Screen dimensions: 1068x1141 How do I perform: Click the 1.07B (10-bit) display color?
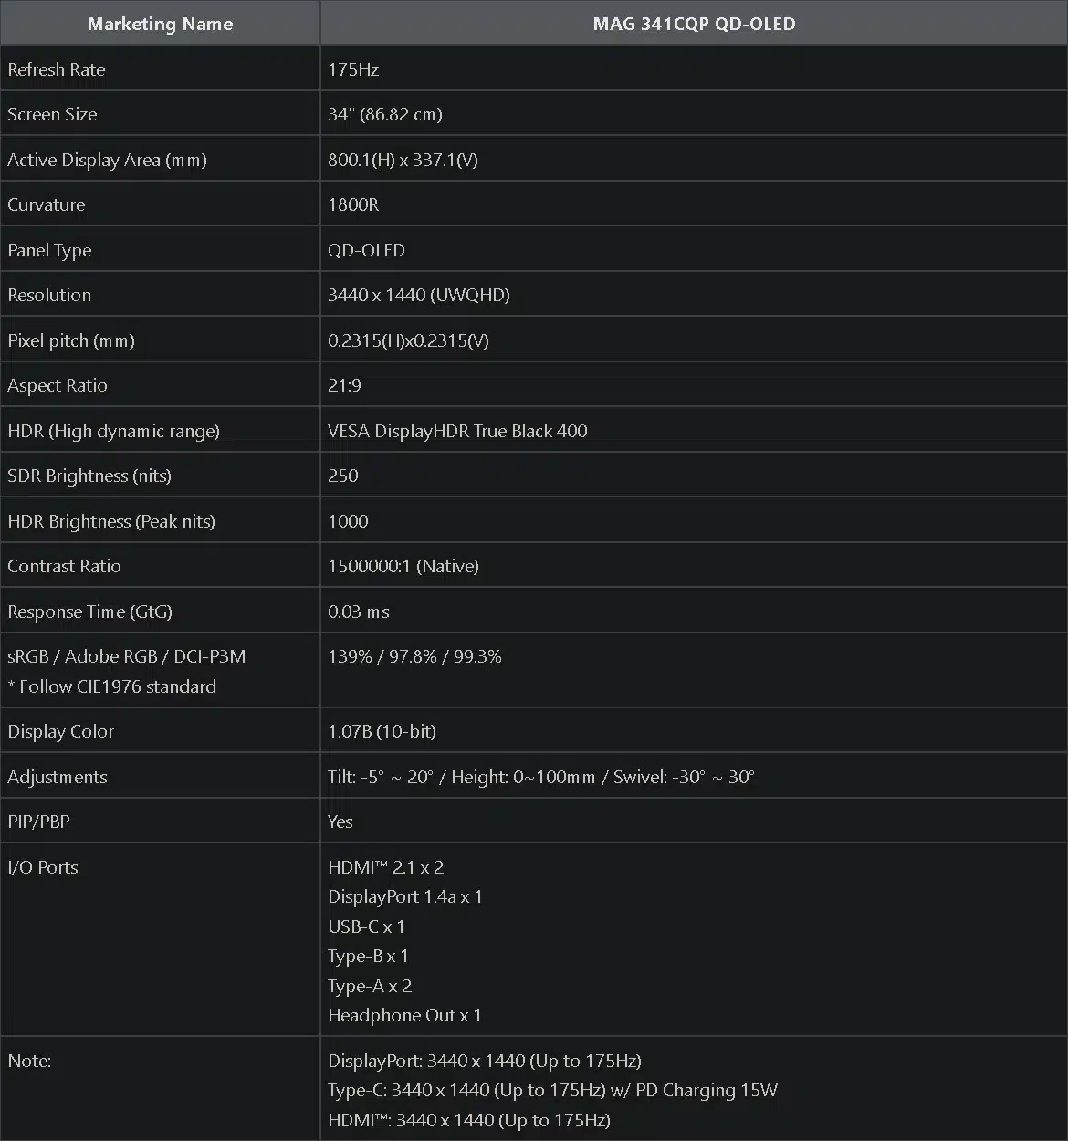click(382, 731)
